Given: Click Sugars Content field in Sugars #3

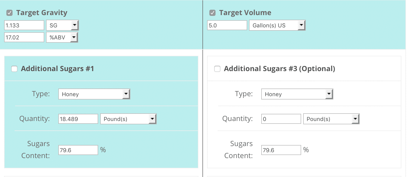Looking at the screenshot, I should pyautogui.click(x=281, y=150).
